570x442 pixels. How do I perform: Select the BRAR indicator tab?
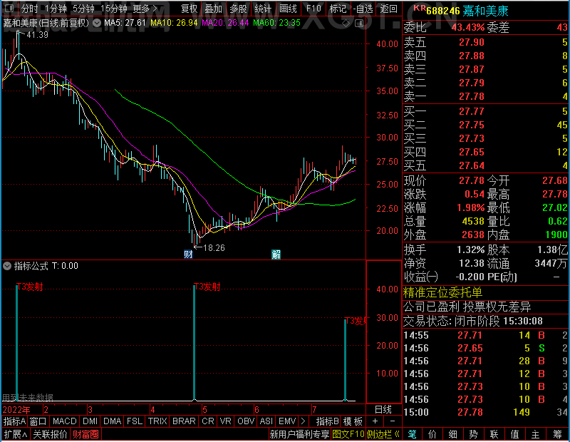click(184, 421)
